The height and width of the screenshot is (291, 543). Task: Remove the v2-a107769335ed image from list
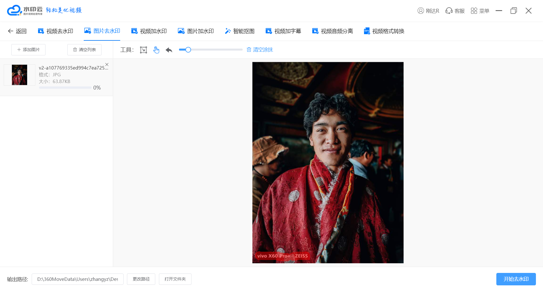coord(107,64)
